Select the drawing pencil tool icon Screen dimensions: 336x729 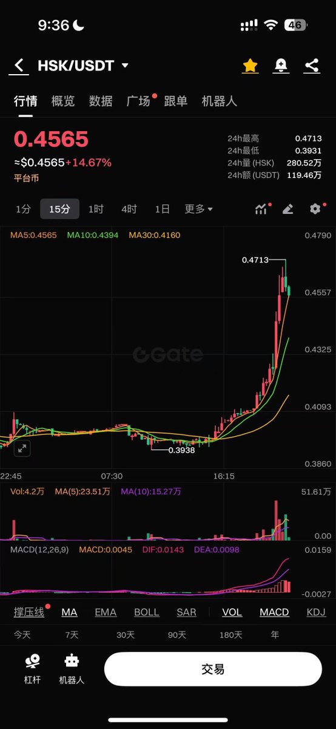288,209
